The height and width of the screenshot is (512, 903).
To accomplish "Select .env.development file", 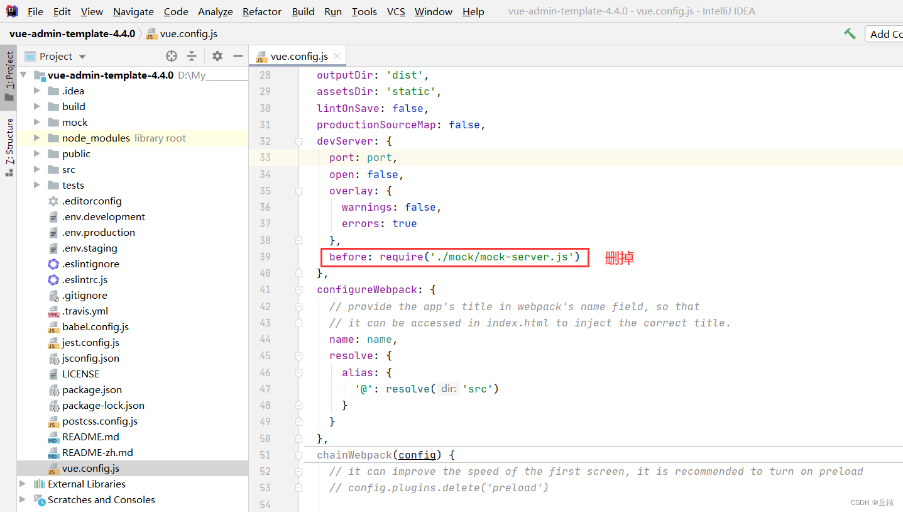I will [x=103, y=216].
